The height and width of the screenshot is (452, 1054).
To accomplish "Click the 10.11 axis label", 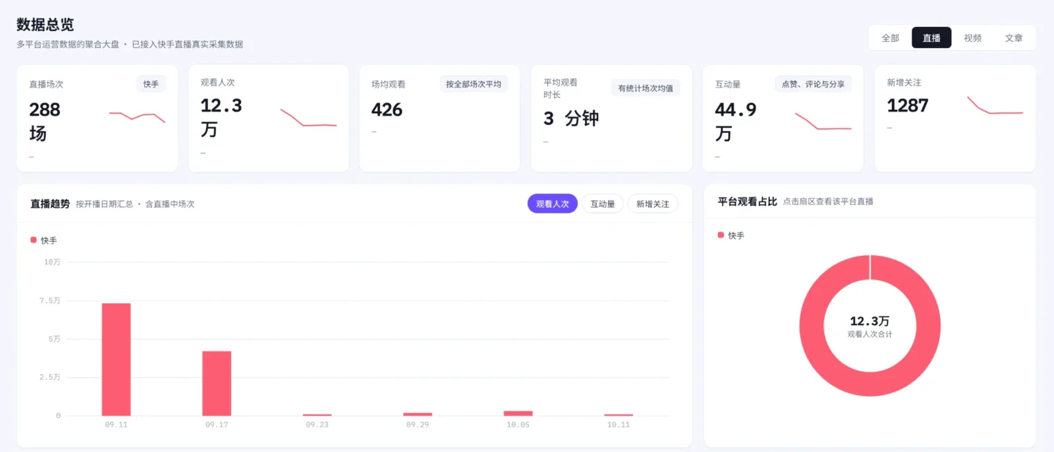I will click(x=619, y=425).
